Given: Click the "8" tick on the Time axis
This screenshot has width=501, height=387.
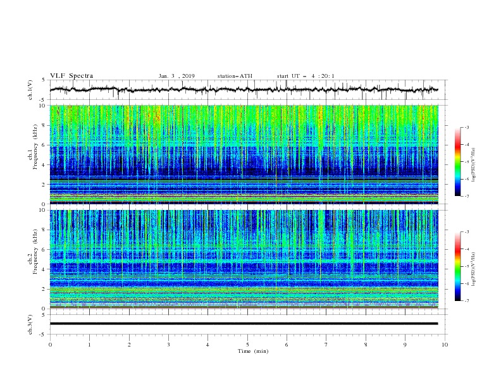Looking at the screenshot, I should tap(366, 345).
